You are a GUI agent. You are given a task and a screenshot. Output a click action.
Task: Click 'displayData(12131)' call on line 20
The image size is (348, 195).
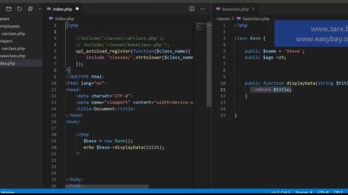pos(139,147)
